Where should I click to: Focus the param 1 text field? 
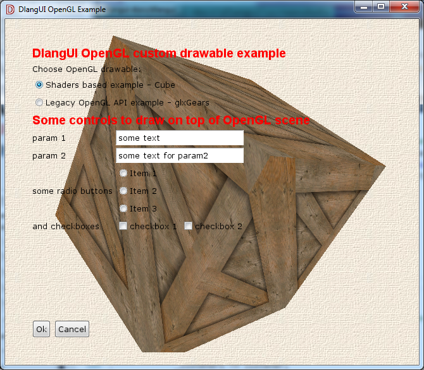coord(180,138)
